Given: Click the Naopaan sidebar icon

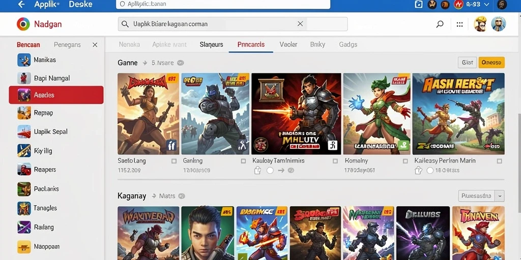Looking at the screenshot, I should pyautogui.click(x=24, y=247).
